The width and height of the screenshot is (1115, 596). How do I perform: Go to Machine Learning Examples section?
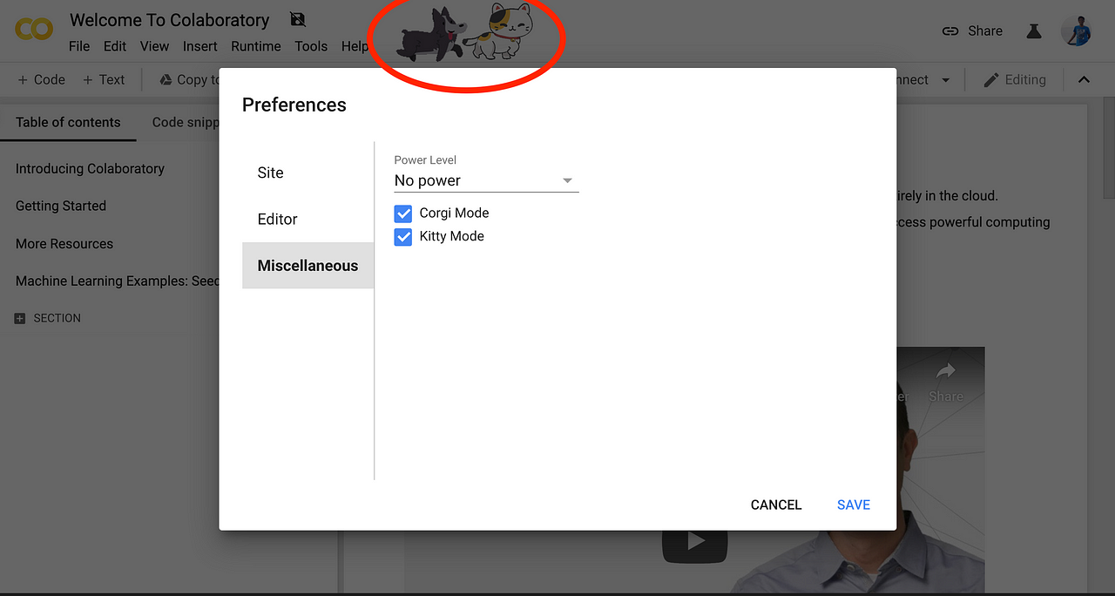pos(117,281)
